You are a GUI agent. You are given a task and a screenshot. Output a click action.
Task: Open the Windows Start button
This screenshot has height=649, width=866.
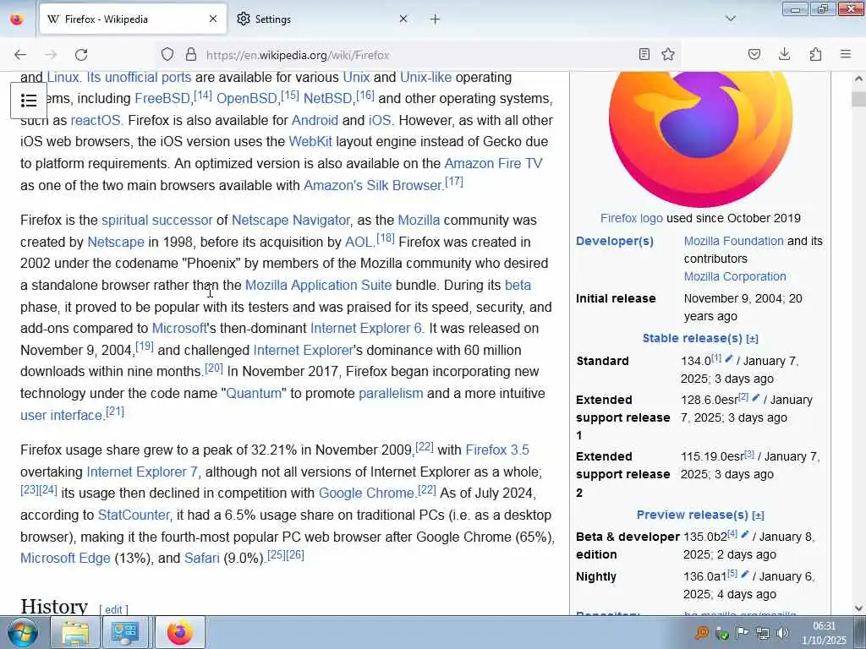coord(23,632)
